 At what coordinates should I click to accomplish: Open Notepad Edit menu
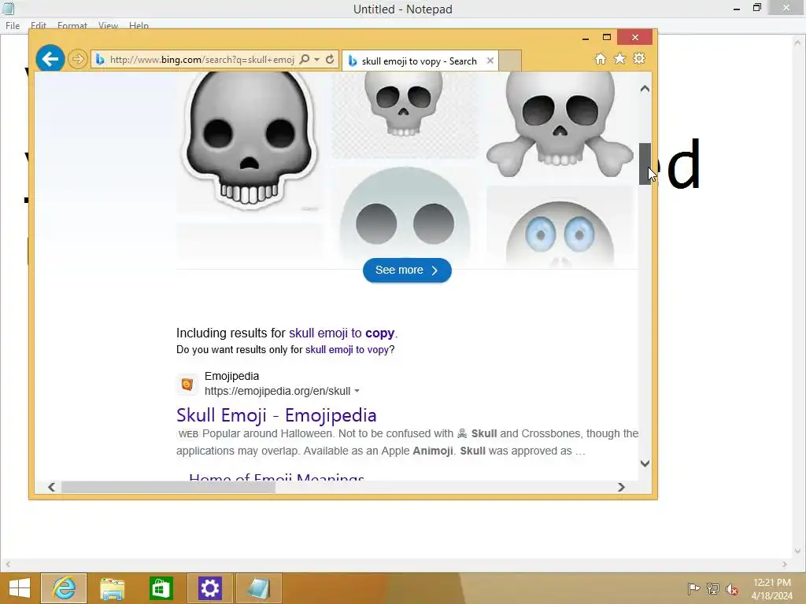pos(38,26)
